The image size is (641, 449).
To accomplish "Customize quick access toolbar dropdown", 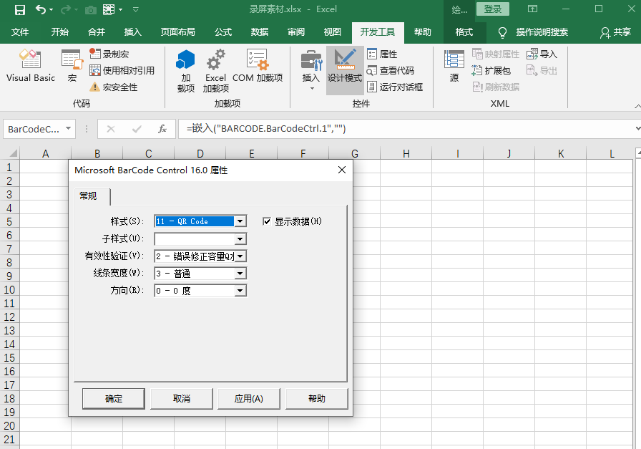I will [x=136, y=9].
